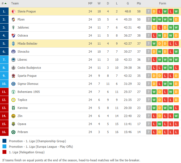181x163 pixels.
Task: Sort standings by the W column header
Action: click(x=99, y=3)
